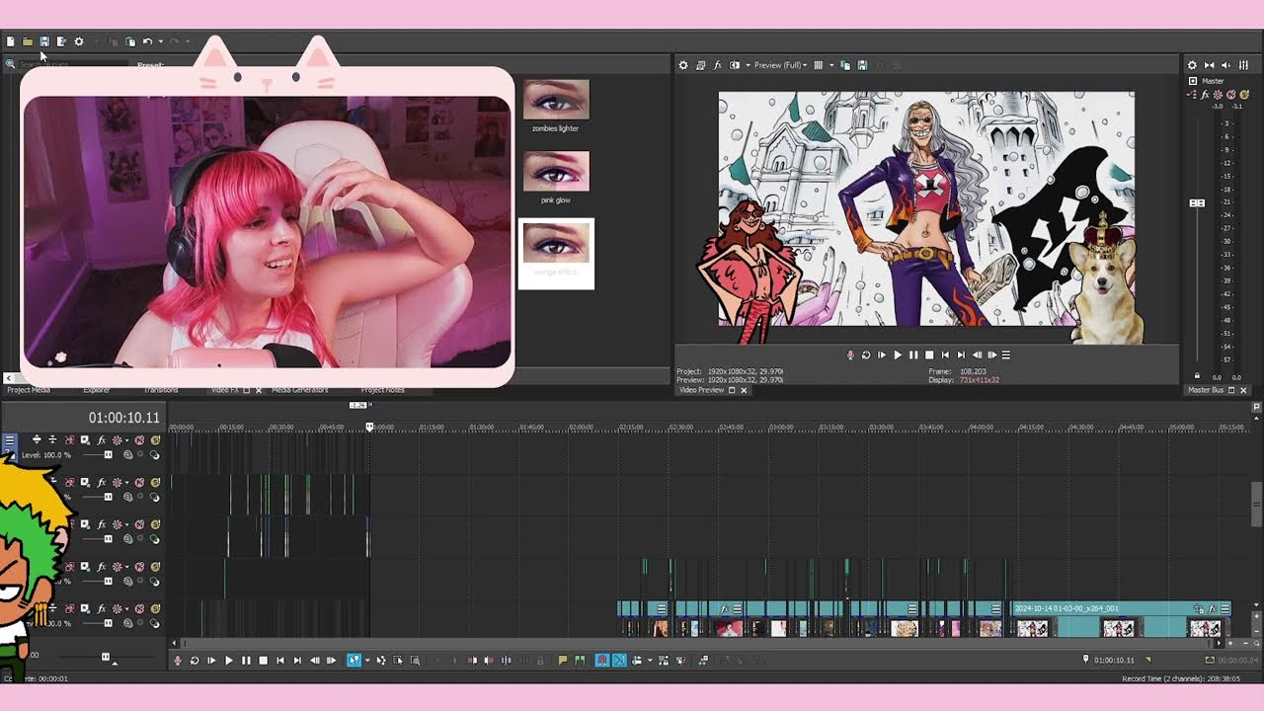1264x711 pixels.
Task: Step to next frame in Video Preview
Action: pos(992,355)
